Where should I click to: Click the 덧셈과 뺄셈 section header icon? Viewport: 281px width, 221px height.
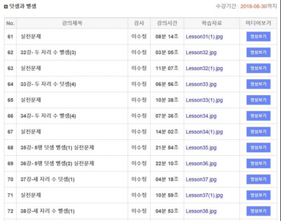[x=6, y=7]
